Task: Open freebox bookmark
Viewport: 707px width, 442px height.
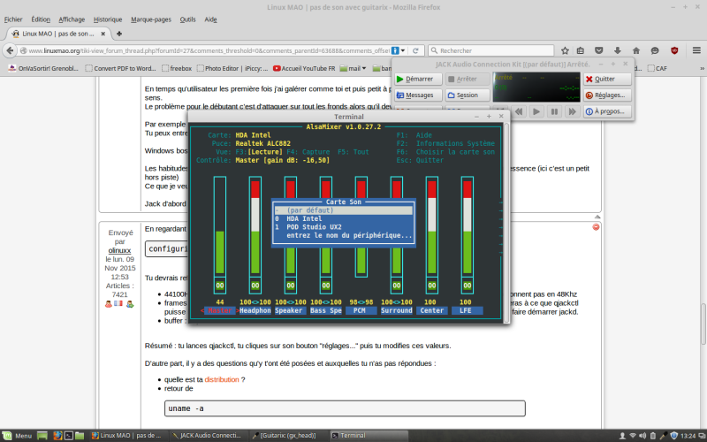Action: click(x=177, y=69)
